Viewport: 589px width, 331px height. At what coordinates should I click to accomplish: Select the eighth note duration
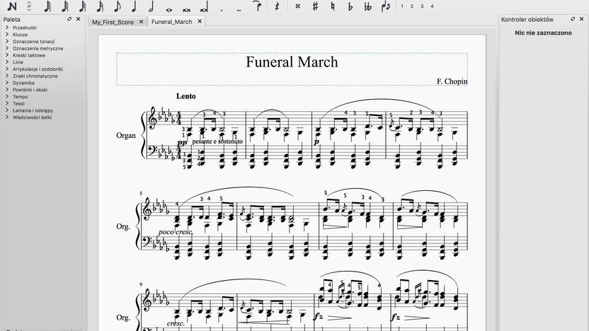(118, 6)
